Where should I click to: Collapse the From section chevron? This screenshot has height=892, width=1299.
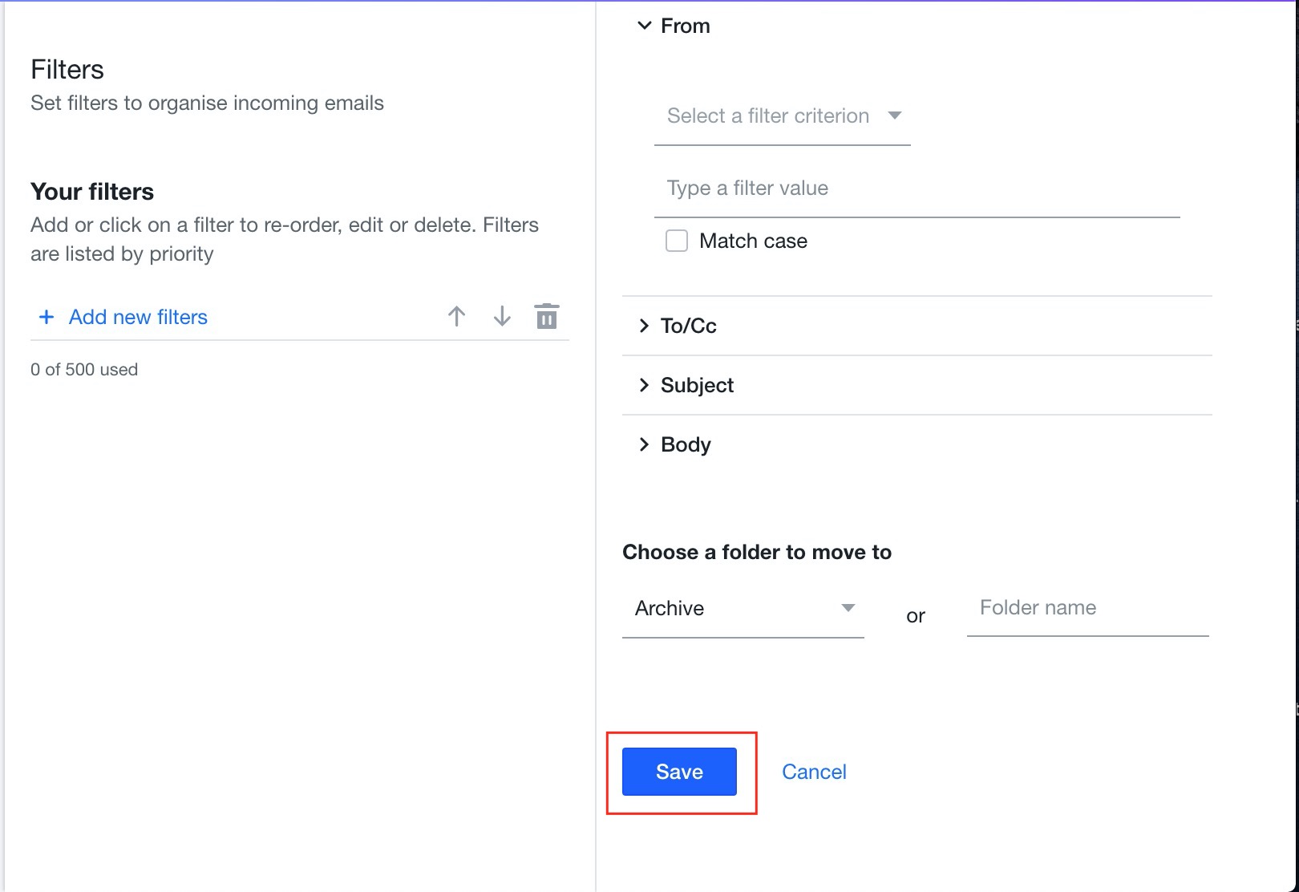[x=644, y=26]
